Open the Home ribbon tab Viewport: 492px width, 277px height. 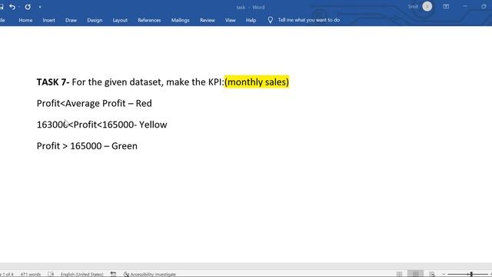pyautogui.click(x=25, y=20)
